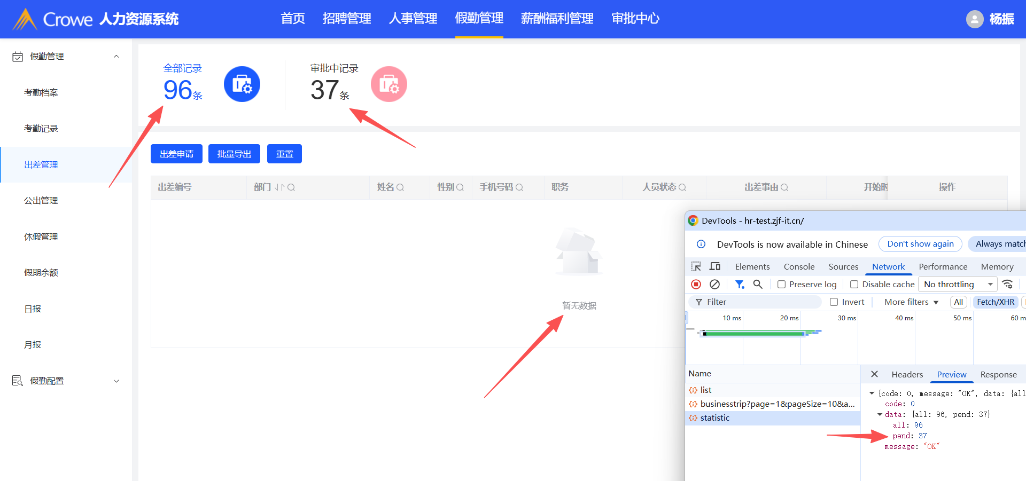Go to 首页 in the top navigation
This screenshot has width=1026, height=481.
(x=293, y=19)
